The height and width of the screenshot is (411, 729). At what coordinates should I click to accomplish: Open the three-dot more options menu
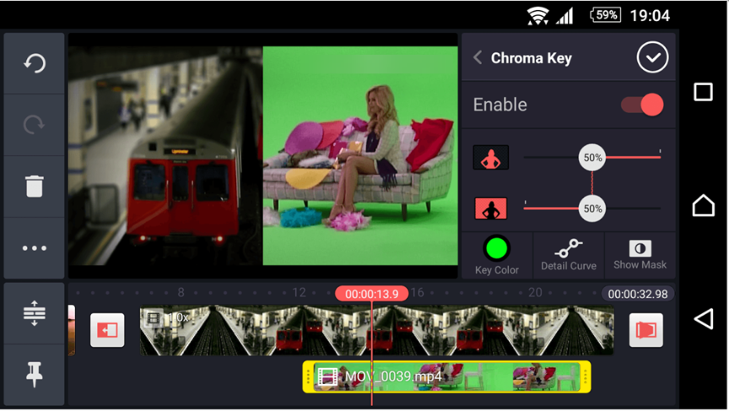(x=34, y=248)
